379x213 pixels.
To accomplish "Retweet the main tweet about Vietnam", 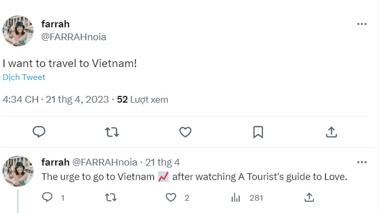I will click(x=112, y=132).
